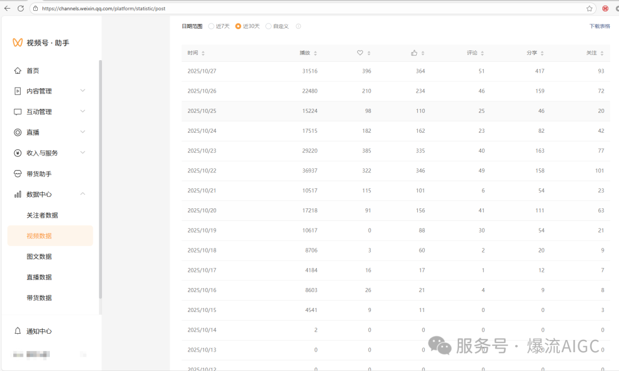Sort the table by 关注 column arrows
This screenshot has height=371, width=619.
pos(602,53)
